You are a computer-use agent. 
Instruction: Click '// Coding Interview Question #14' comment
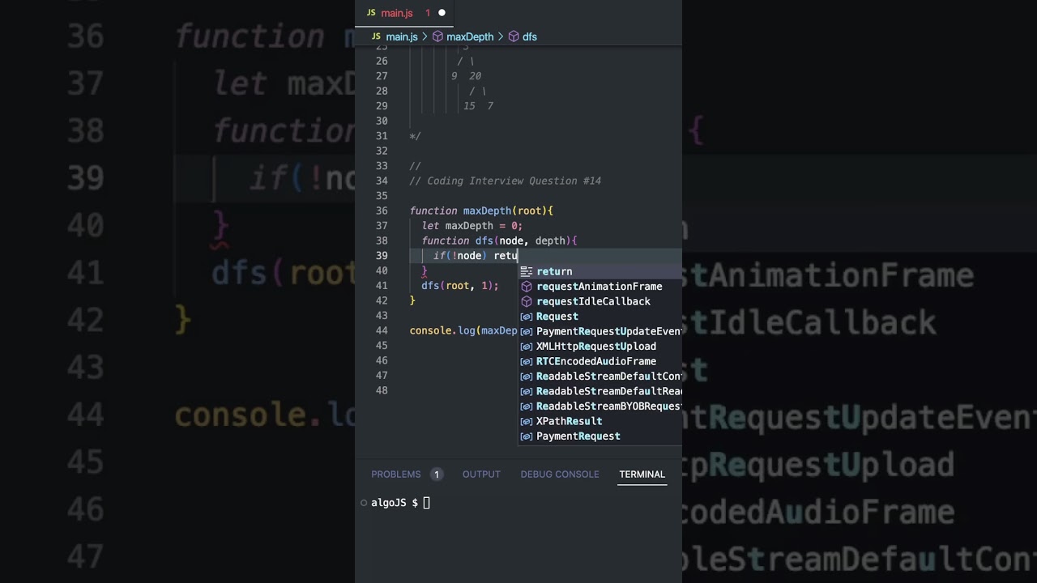[x=506, y=181]
